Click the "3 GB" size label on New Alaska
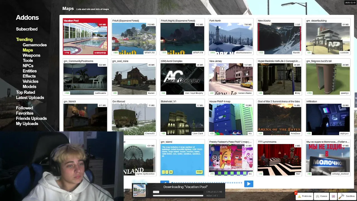The width and height of the screenshot is (357, 201). coord(298,25)
